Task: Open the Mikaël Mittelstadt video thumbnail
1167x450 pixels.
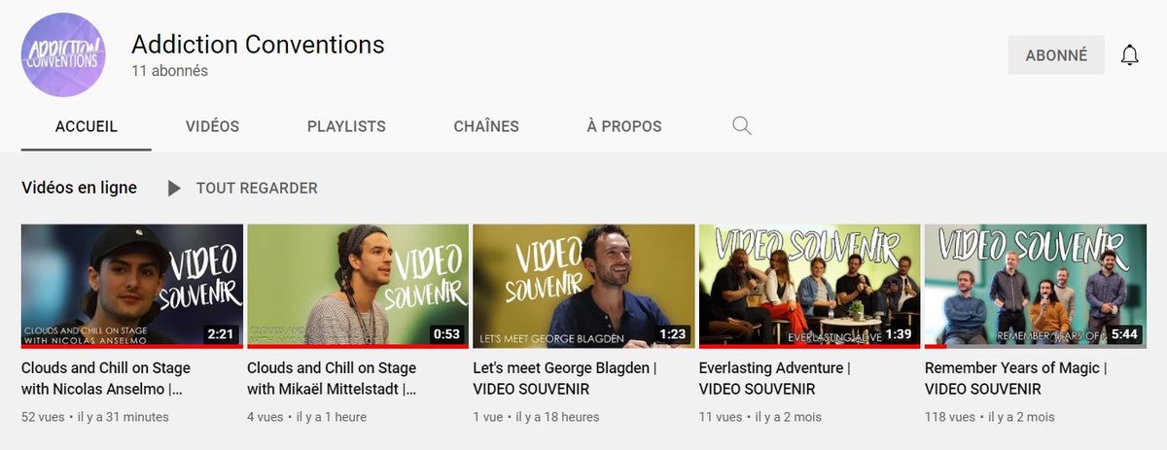Action: coord(358,286)
